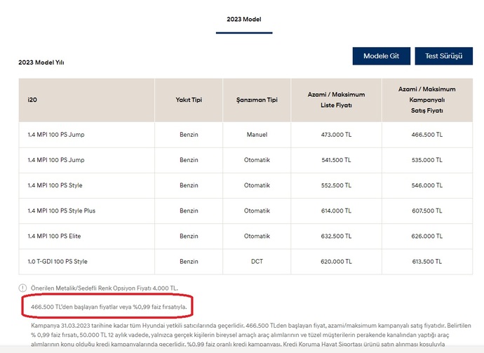Select the Manuel 1.4 MPI 100 PS Jump row
Screen dimensions: 484x353
click(x=246, y=135)
